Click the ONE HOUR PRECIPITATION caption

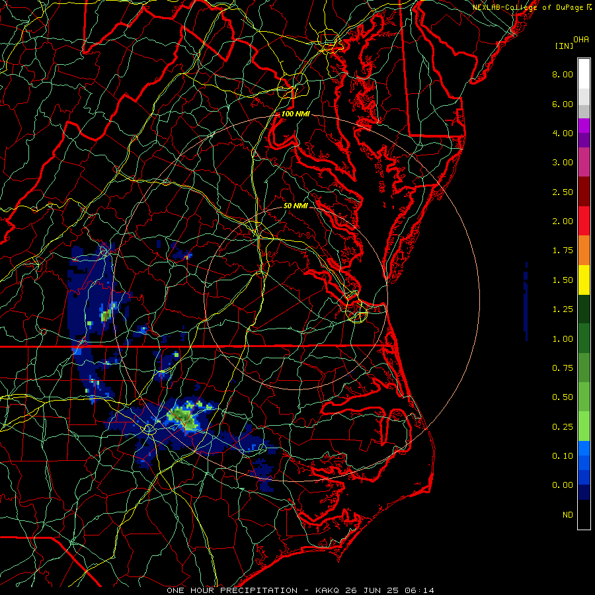[232, 590]
